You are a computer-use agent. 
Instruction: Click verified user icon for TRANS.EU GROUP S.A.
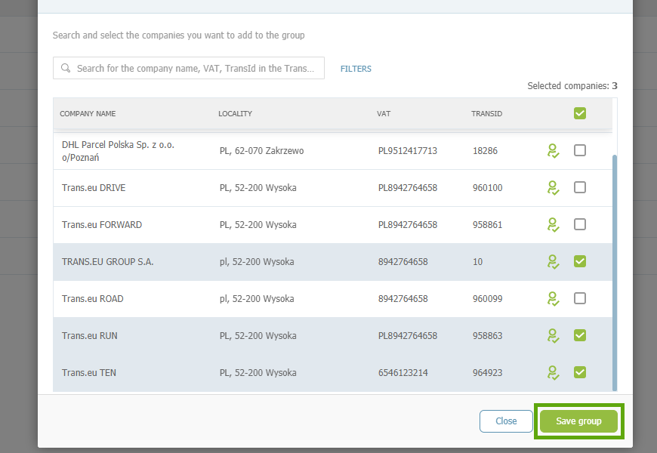point(553,262)
